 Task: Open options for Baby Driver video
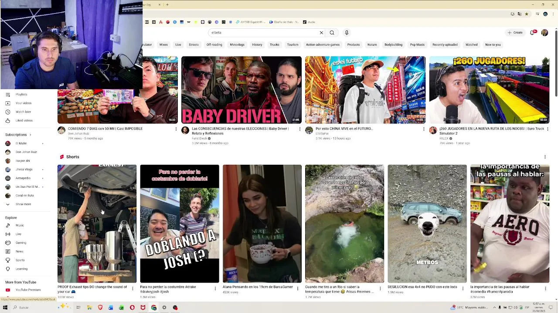pyautogui.click(x=300, y=129)
